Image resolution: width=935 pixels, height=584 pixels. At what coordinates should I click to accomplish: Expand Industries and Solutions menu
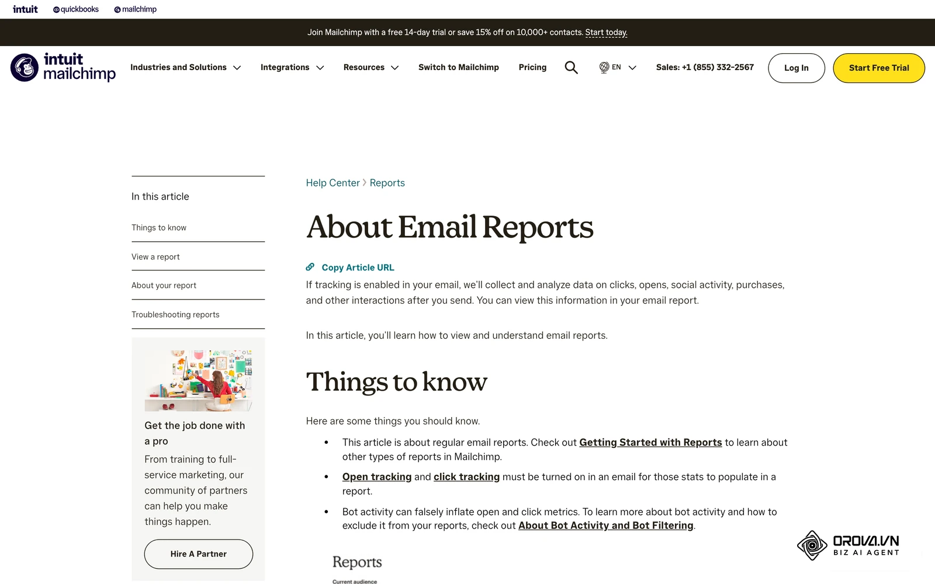pyautogui.click(x=185, y=68)
